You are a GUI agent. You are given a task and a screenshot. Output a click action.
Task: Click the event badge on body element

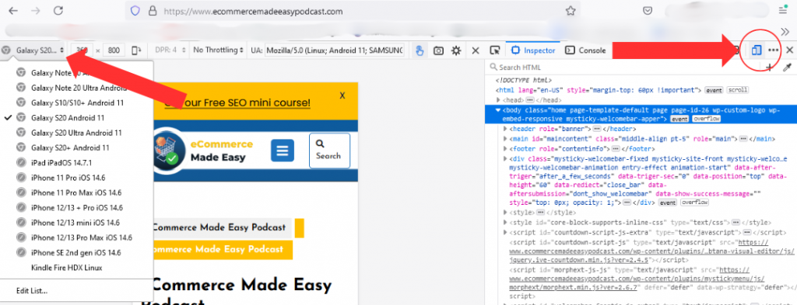tap(679, 119)
